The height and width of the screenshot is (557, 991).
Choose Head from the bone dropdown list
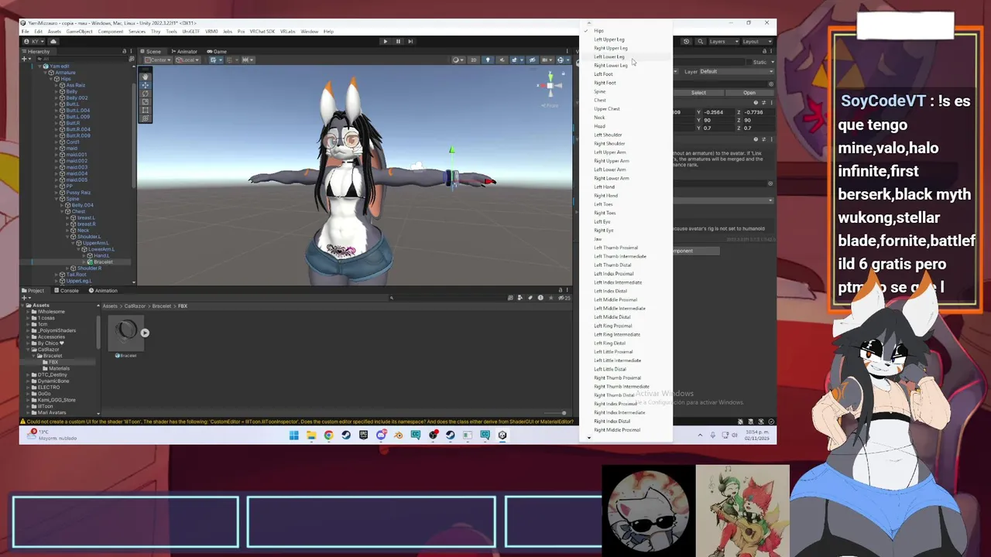[x=599, y=126]
